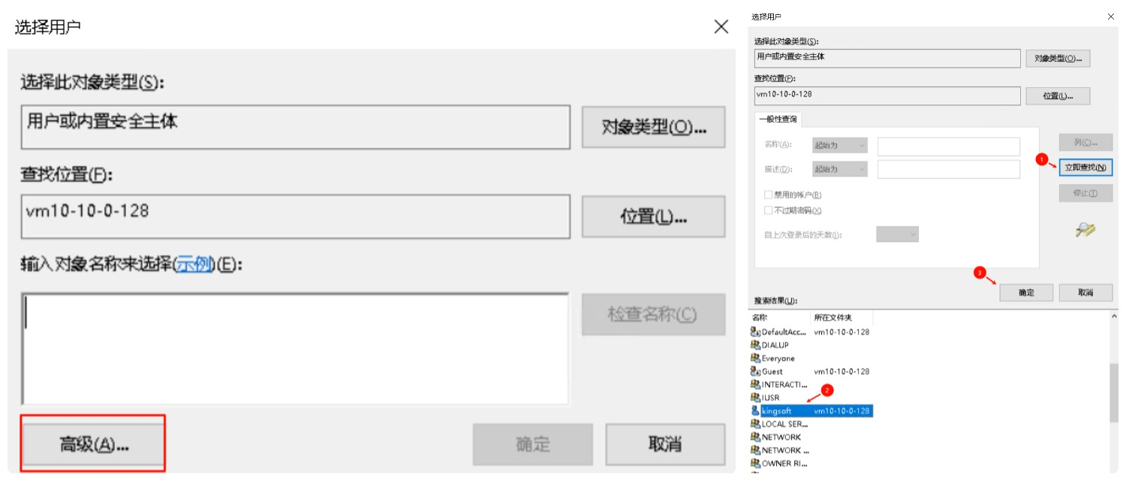Viewport: 1126px width, 480px height.
Task: Open the 描述(D) 起始为 dropdown
Action: coord(840,169)
